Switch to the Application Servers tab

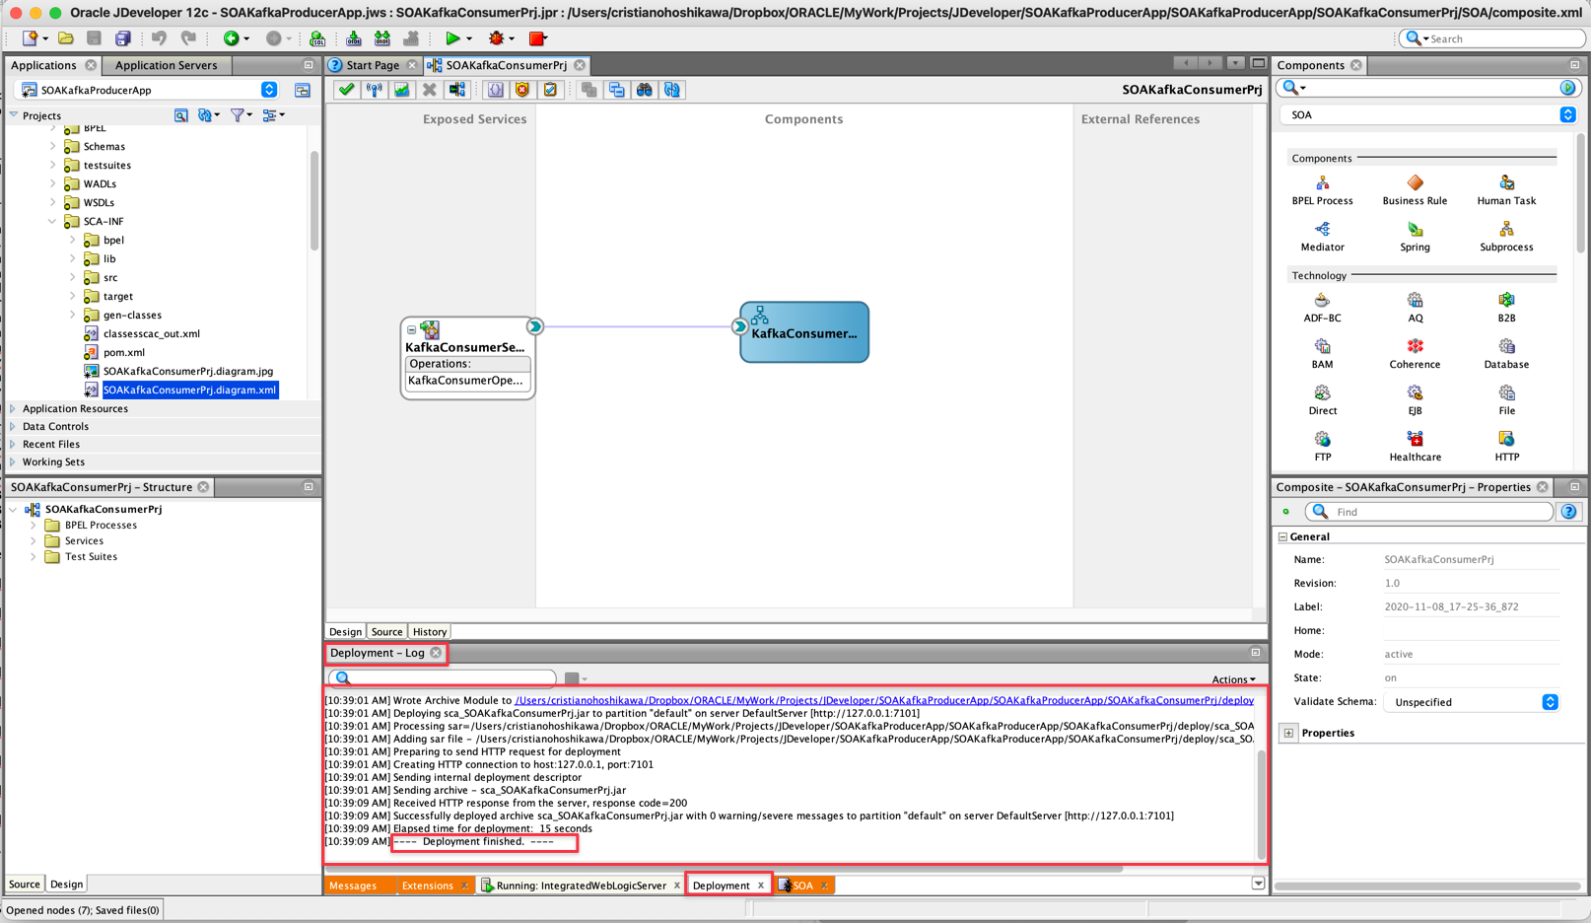166,65
